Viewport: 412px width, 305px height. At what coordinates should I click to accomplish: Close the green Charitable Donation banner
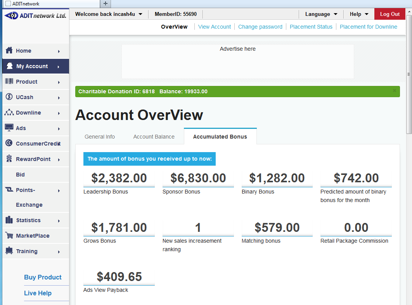click(x=395, y=91)
